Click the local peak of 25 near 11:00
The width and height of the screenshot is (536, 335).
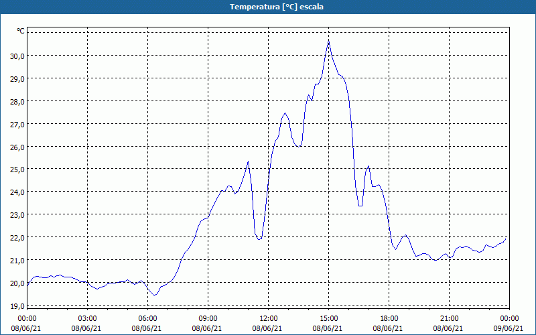coord(248,161)
